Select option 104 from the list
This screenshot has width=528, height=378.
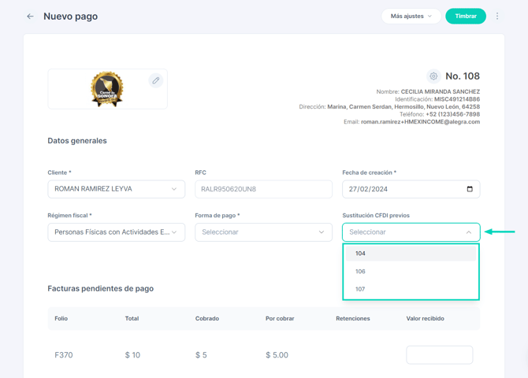point(411,254)
